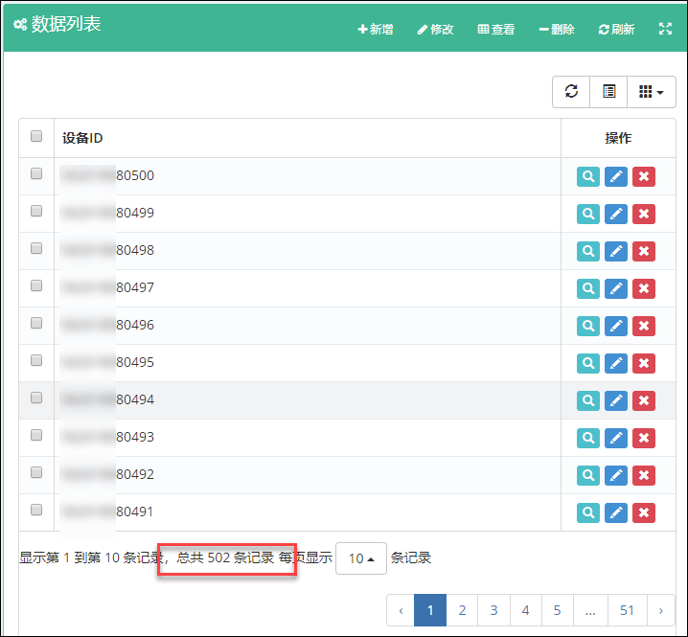Check the row ending in 80491
The image size is (688, 637).
click(36, 509)
